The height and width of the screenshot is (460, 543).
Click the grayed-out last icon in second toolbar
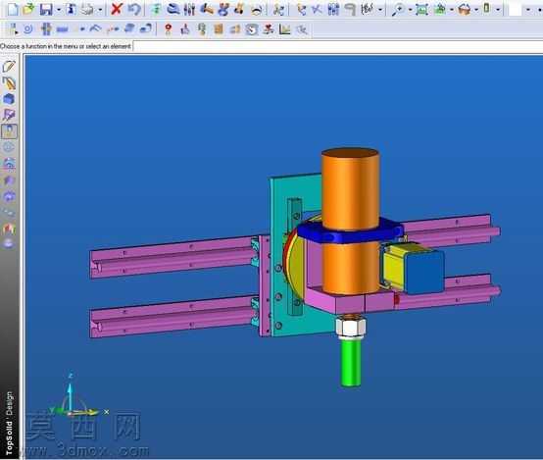click(x=302, y=29)
